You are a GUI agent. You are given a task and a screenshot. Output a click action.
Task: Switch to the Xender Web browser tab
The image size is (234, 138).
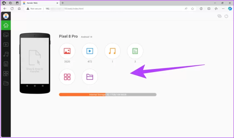[x=39, y=3]
